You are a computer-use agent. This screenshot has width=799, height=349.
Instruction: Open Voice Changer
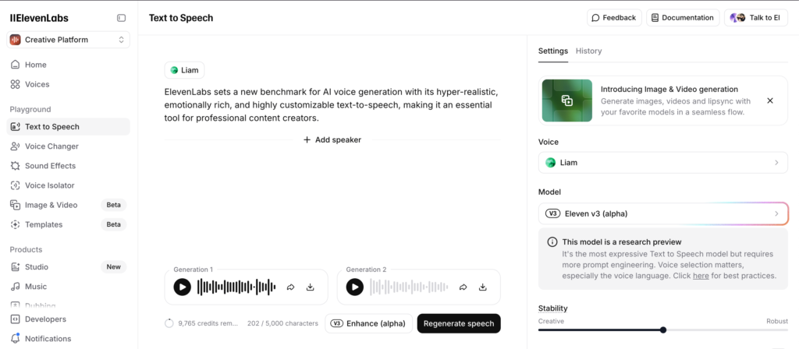click(69, 146)
